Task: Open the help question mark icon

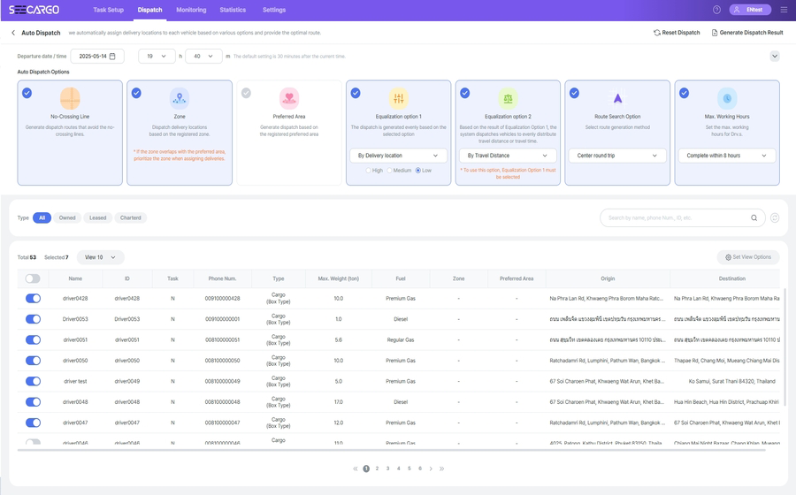Action: click(716, 10)
